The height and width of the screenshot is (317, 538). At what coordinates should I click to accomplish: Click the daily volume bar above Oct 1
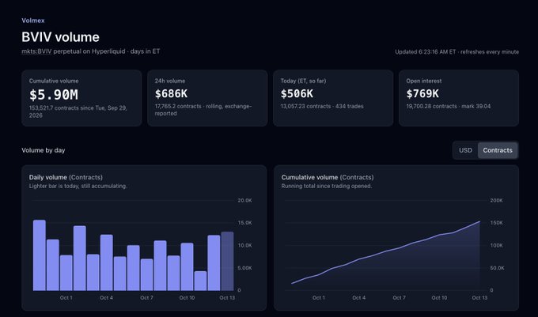(x=66, y=273)
